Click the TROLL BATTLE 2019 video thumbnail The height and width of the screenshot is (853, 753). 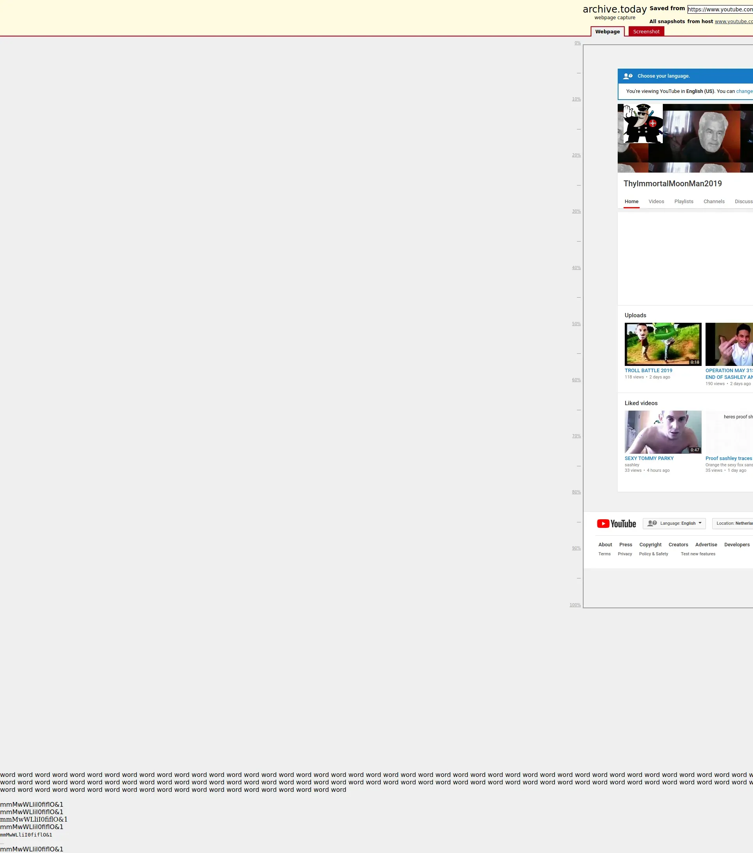663,344
